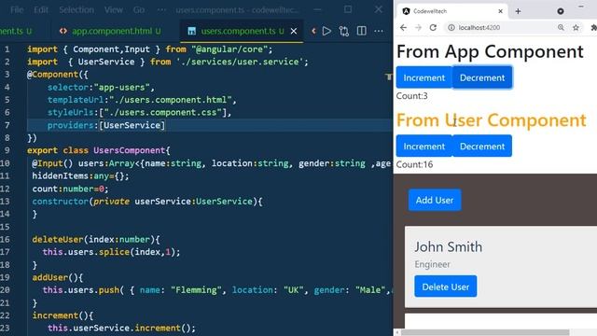Open the Go menu
597x336 pixels.
(x=139, y=10)
